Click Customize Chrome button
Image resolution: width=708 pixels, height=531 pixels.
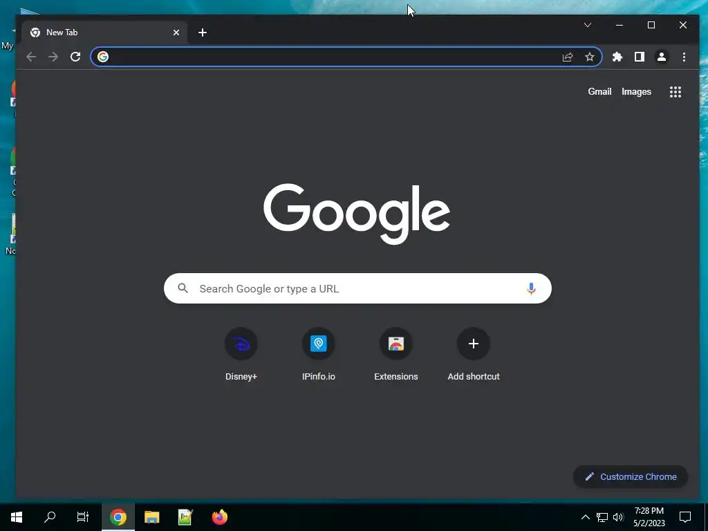coord(631,476)
